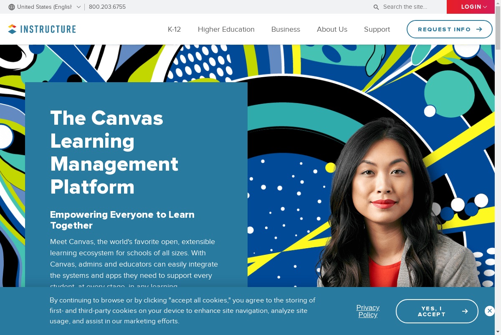Click the REQUEST INFO button

coord(450,29)
